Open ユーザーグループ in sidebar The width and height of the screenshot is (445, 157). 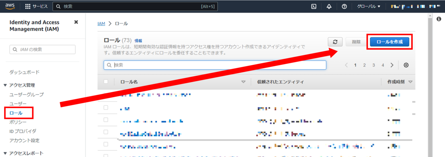[26, 94]
